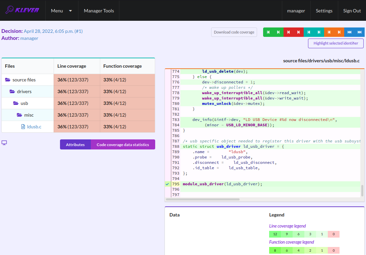Click function coverage legend swatch 8

275,251
